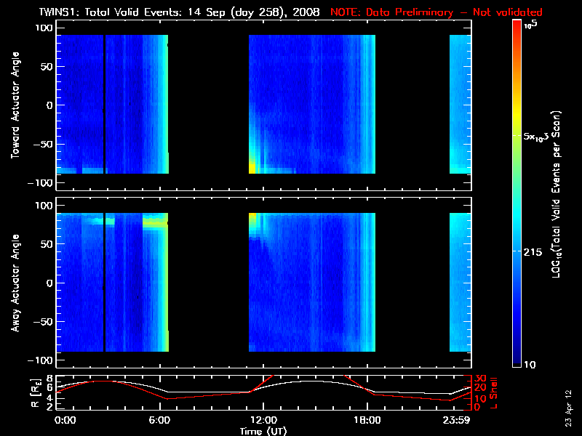Click the '-50' tick on Away Actuator axis

pos(44,322)
